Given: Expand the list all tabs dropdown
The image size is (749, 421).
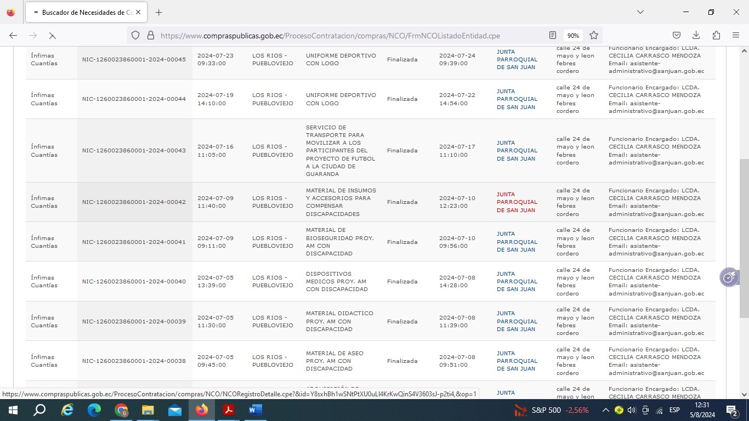Looking at the screenshot, I should point(640,12).
